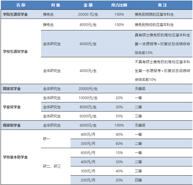Click 二等 in the 8000元/生 row
This screenshot has width=193, height=185.
[138, 107]
